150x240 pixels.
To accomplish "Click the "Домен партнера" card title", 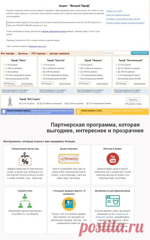I will pyautogui.click(x=69, y=149).
